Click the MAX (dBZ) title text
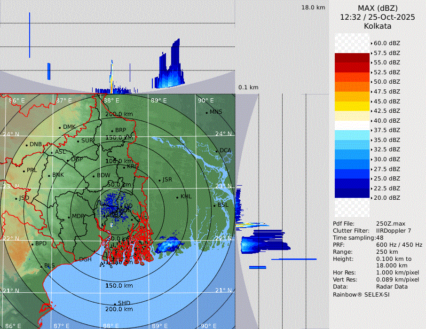Image resolution: width=426 pixels, height=329 pixels. [x=378, y=8]
